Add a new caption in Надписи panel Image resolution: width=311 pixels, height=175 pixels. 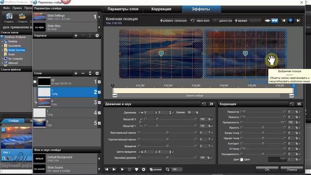click(x=76, y=35)
